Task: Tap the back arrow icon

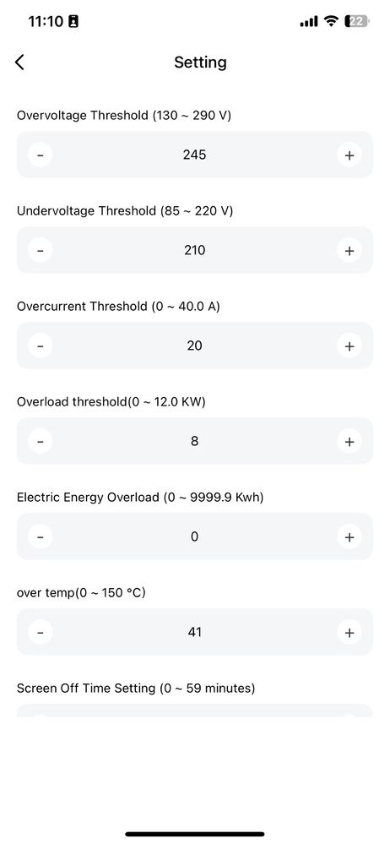Action: click(19, 62)
